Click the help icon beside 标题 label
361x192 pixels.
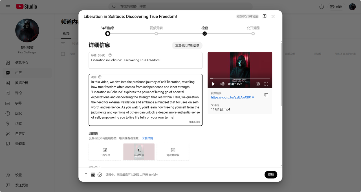(x=110, y=55)
